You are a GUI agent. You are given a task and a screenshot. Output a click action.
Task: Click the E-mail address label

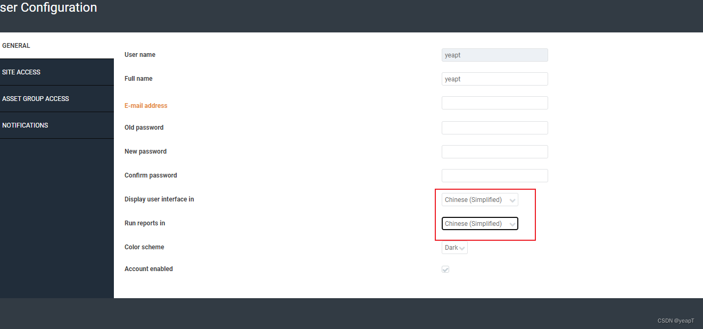(146, 106)
